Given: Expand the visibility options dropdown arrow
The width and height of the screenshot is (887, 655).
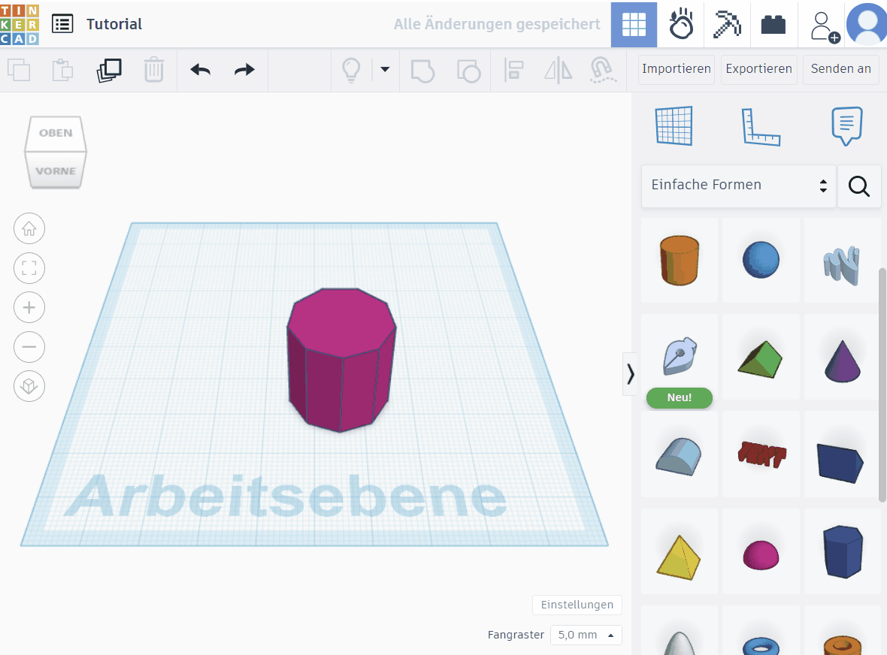Looking at the screenshot, I should pyautogui.click(x=385, y=70).
